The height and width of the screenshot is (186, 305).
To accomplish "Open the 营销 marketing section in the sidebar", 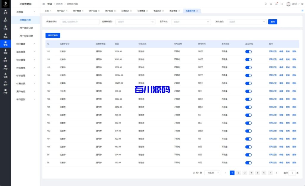I will [5, 43].
